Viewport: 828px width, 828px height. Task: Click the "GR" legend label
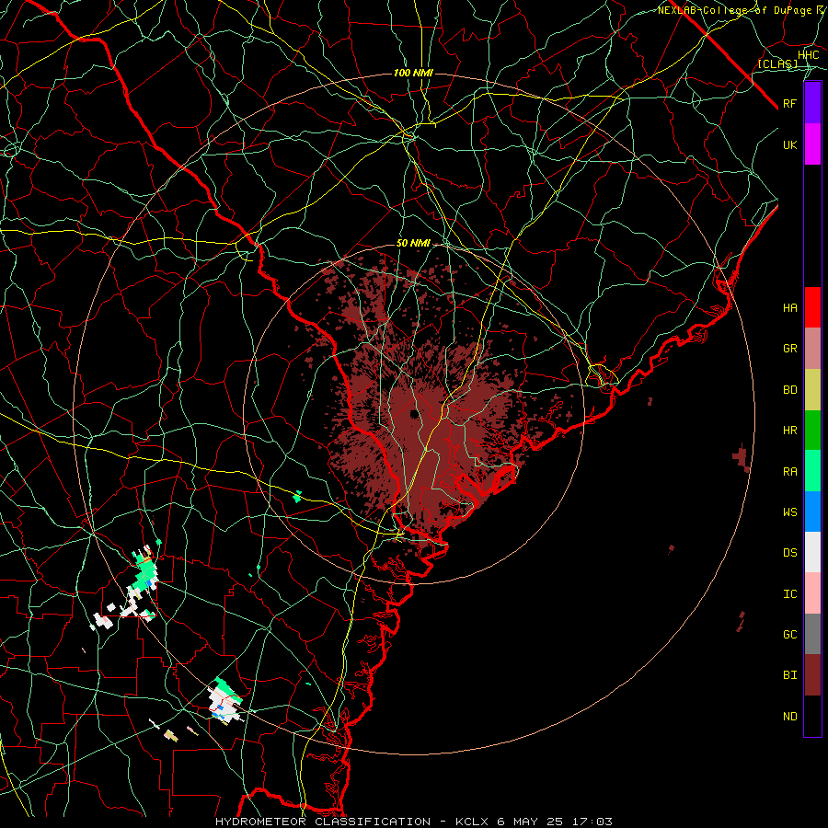789,349
